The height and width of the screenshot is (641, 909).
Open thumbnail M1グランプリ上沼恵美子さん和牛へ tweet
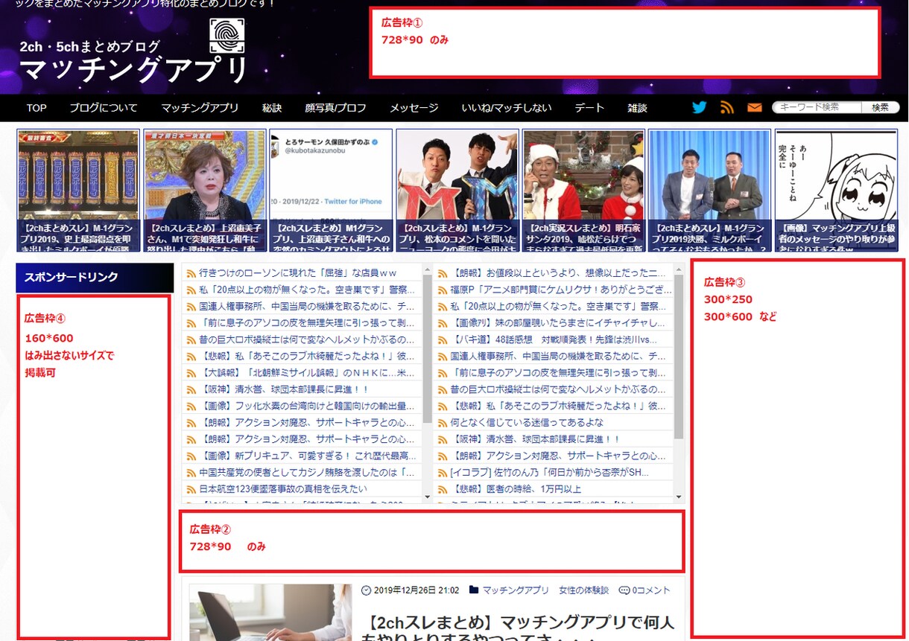pyautogui.click(x=331, y=191)
